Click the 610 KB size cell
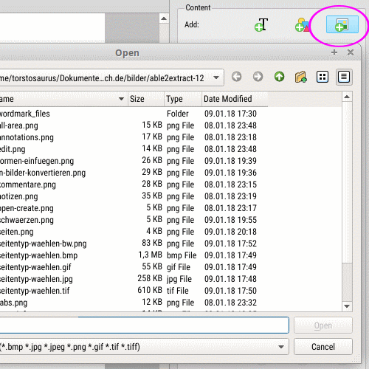 point(150,290)
